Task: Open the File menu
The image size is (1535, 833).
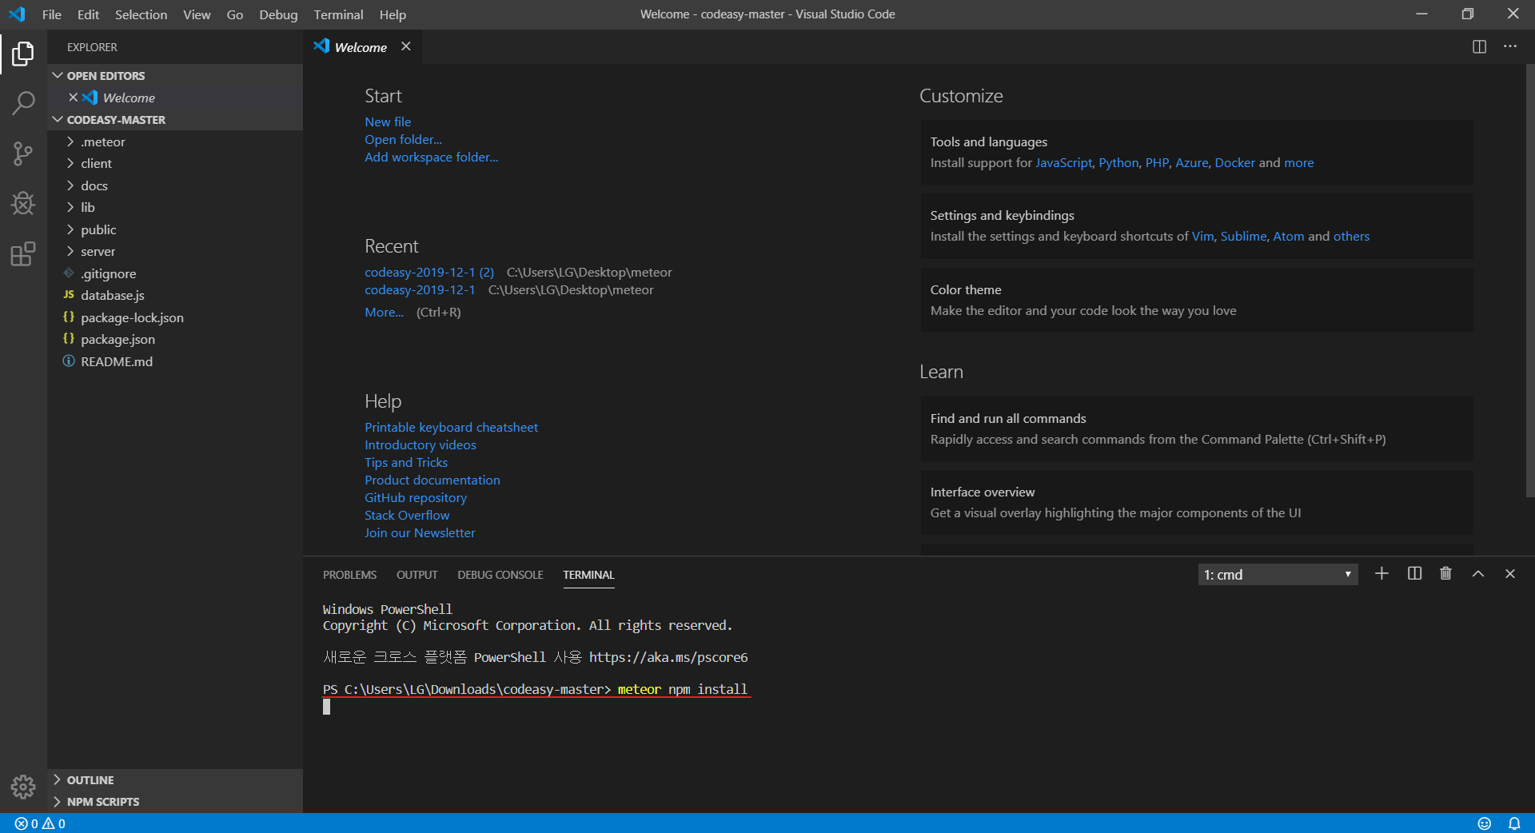Action: point(52,14)
